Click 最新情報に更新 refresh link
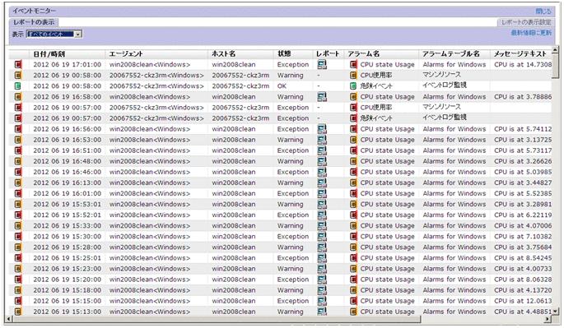Viewport: 564px width, 328px height. coord(531,33)
